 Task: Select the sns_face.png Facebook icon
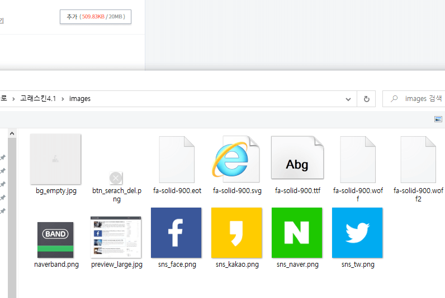tap(176, 233)
